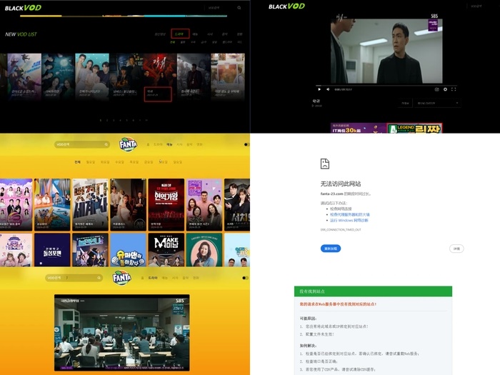This screenshot has width=500, height=375.
Task: Open the 运行 Windows 网络诊断 link
Action: (x=349, y=220)
